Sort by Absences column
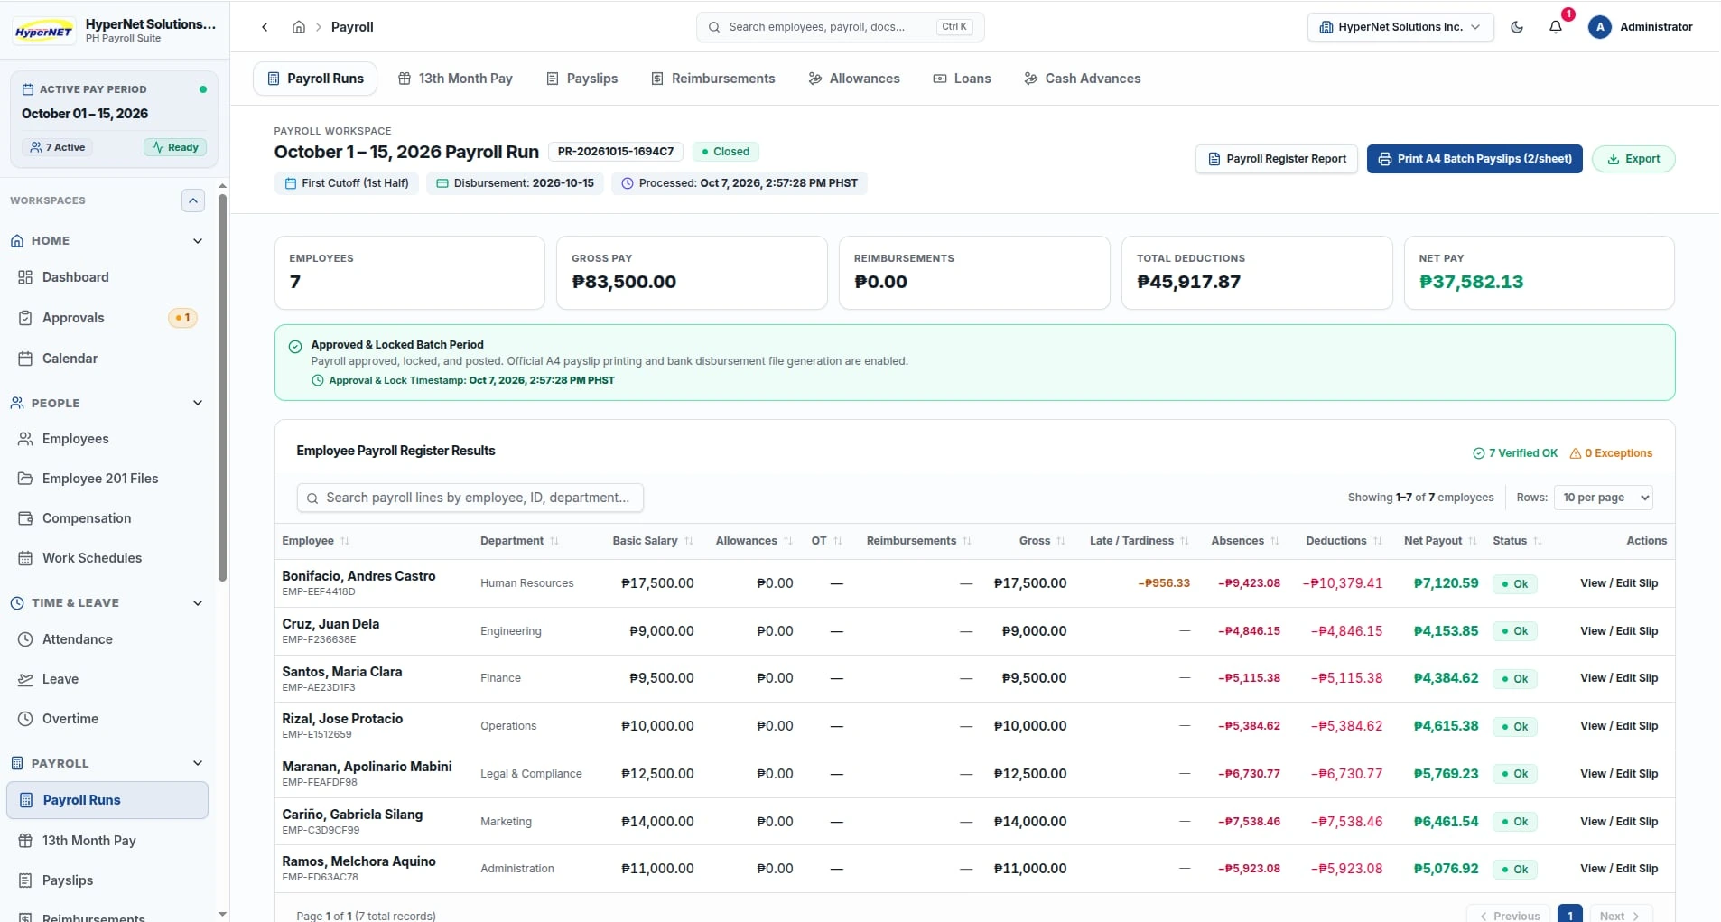Viewport: 1721px width, 922px height. (1245, 541)
